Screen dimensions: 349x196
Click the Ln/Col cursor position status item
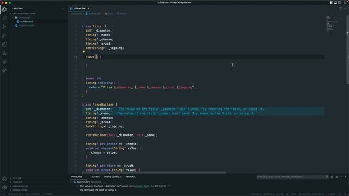[255, 194]
